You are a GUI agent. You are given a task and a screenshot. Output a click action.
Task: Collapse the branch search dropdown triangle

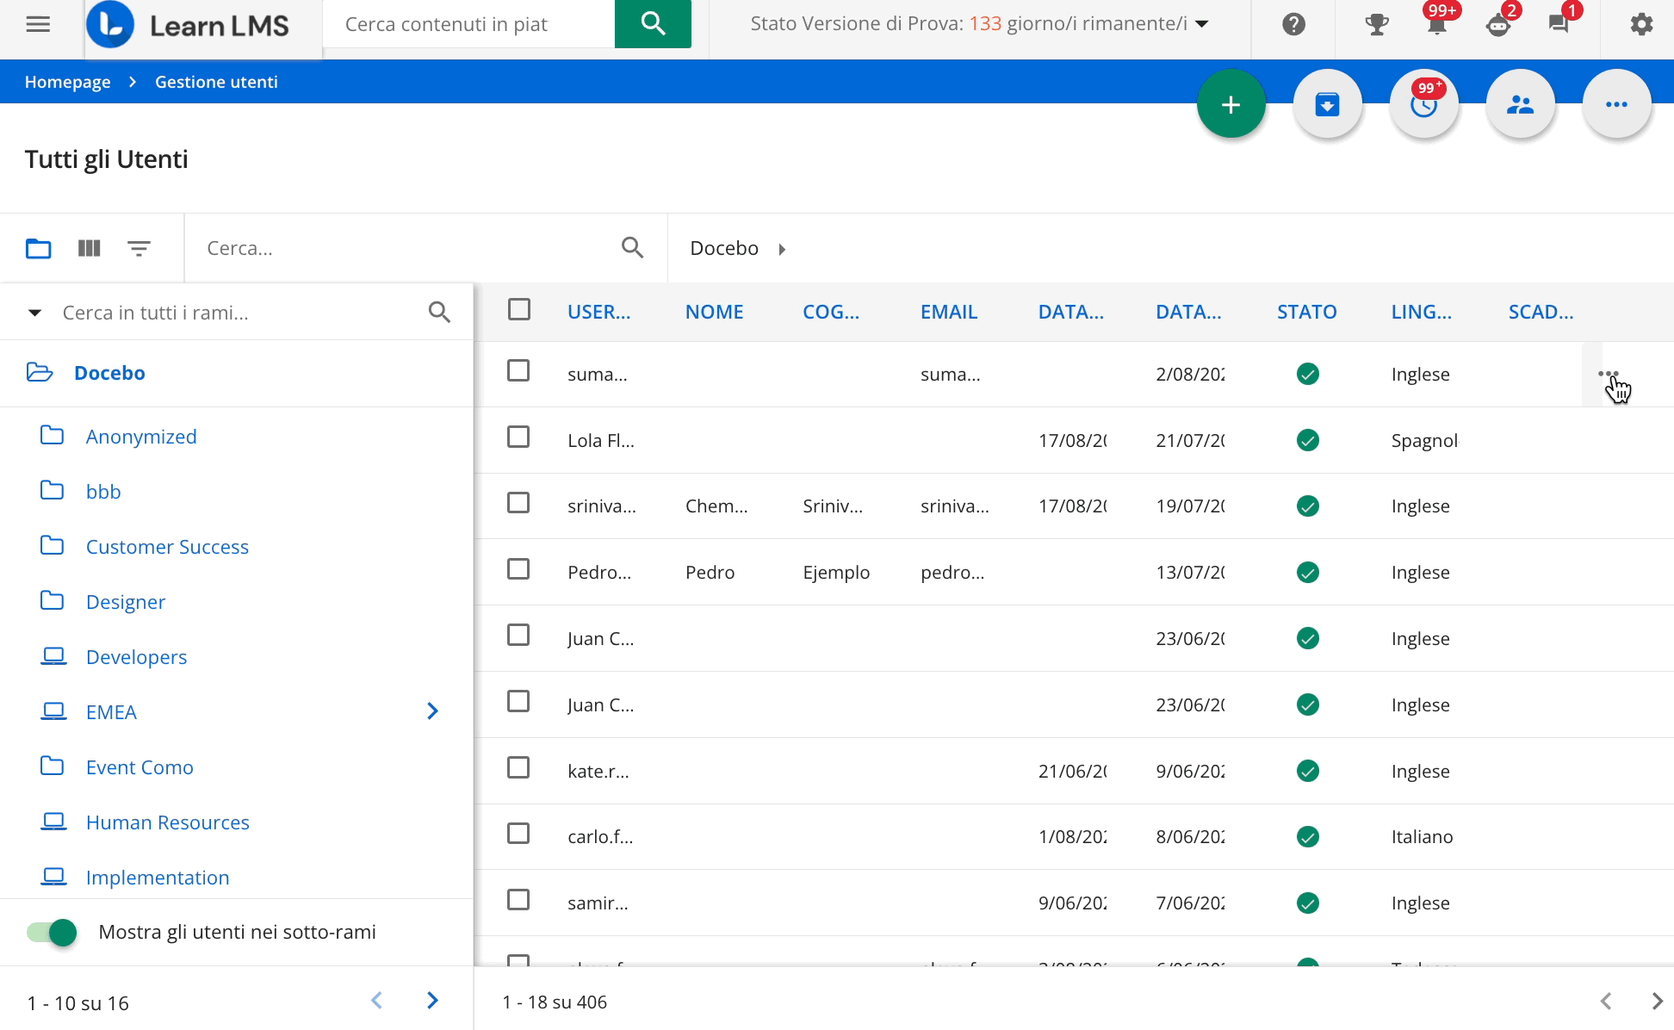pos(34,313)
